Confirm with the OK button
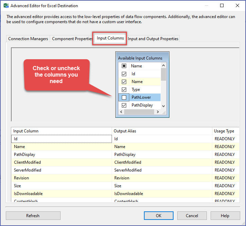This screenshot has height=226, width=246. click(x=159, y=216)
